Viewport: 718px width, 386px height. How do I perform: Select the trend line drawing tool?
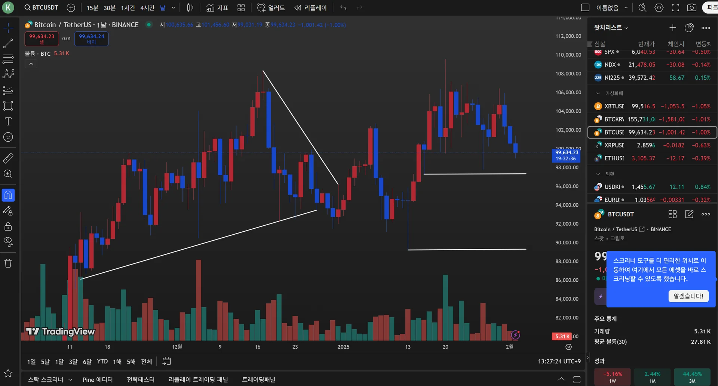click(x=8, y=43)
